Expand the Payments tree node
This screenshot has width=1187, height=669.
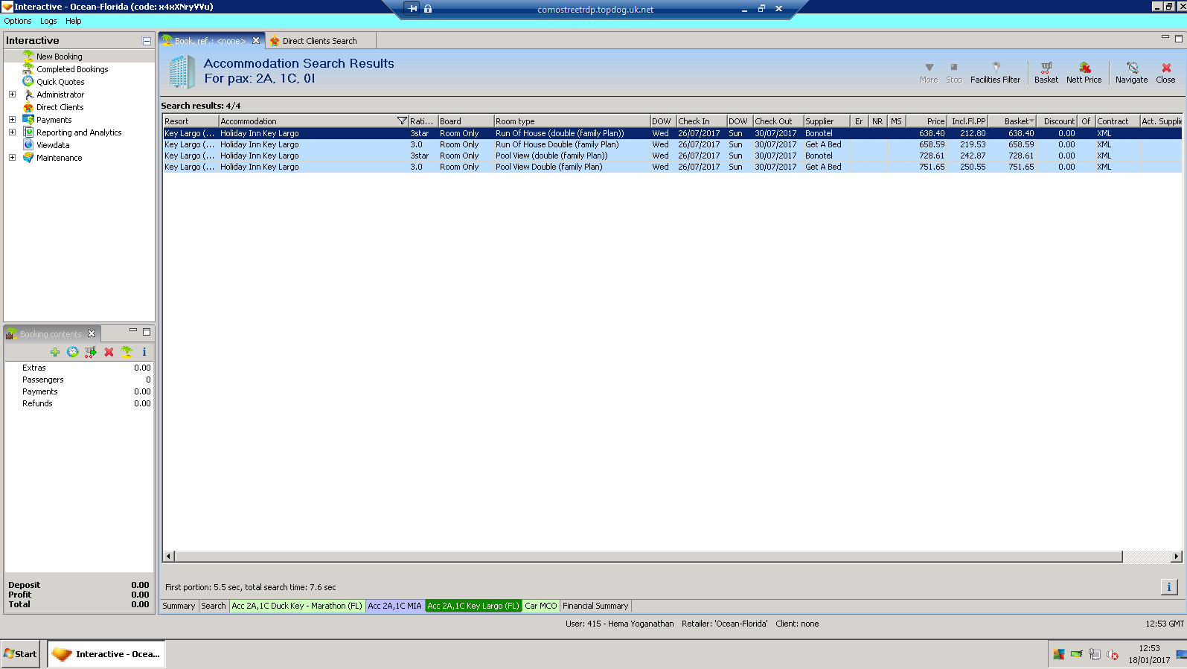click(x=12, y=120)
